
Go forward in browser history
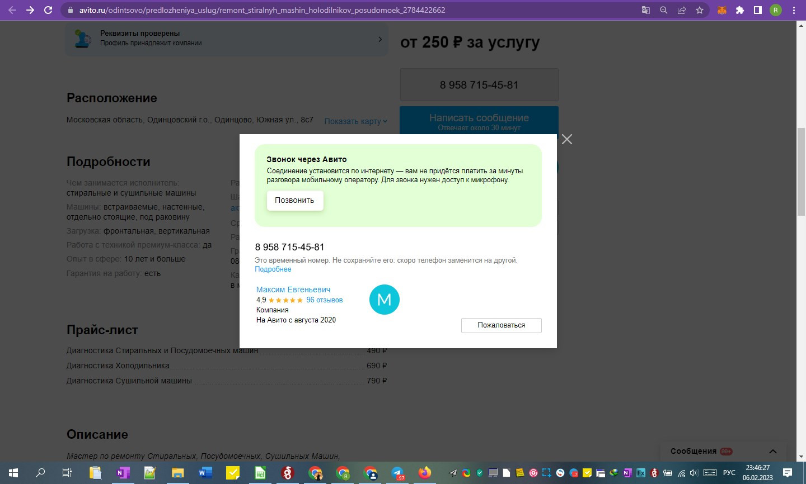click(x=30, y=10)
